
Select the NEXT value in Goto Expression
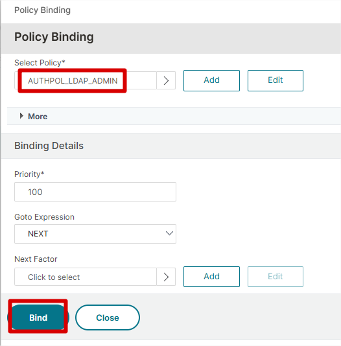(x=38, y=234)
